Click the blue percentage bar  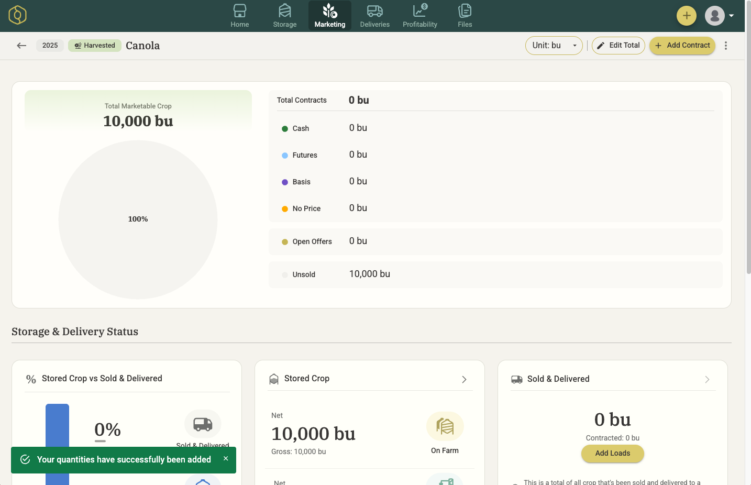tap(58, 444)
